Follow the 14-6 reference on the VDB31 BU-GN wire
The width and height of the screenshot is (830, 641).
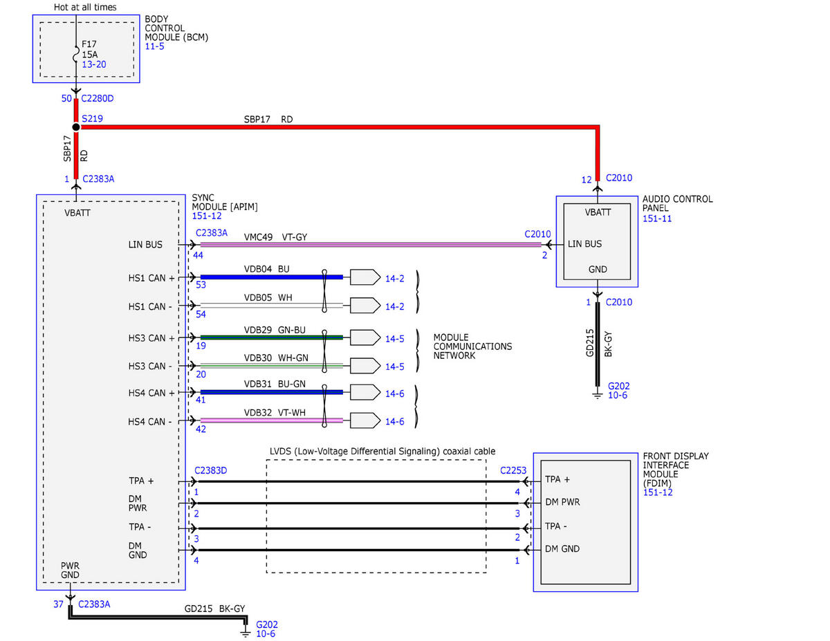pos(395,393)
